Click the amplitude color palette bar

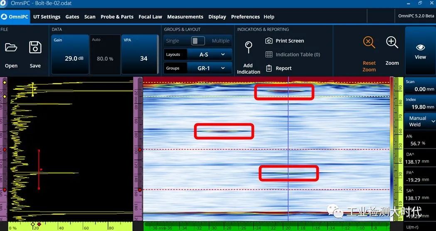(x=392, y=149)
